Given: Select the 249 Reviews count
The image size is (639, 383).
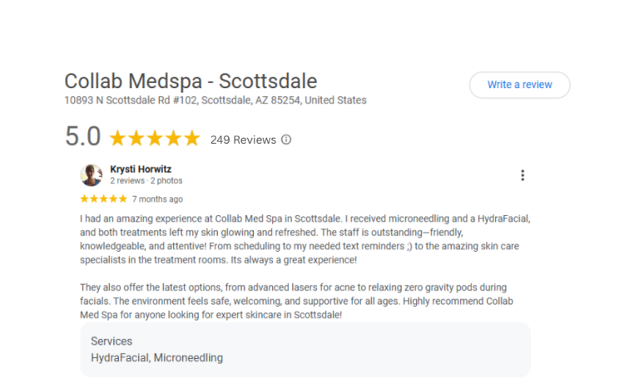Looking at the screenshot, I should coord(243,140).
